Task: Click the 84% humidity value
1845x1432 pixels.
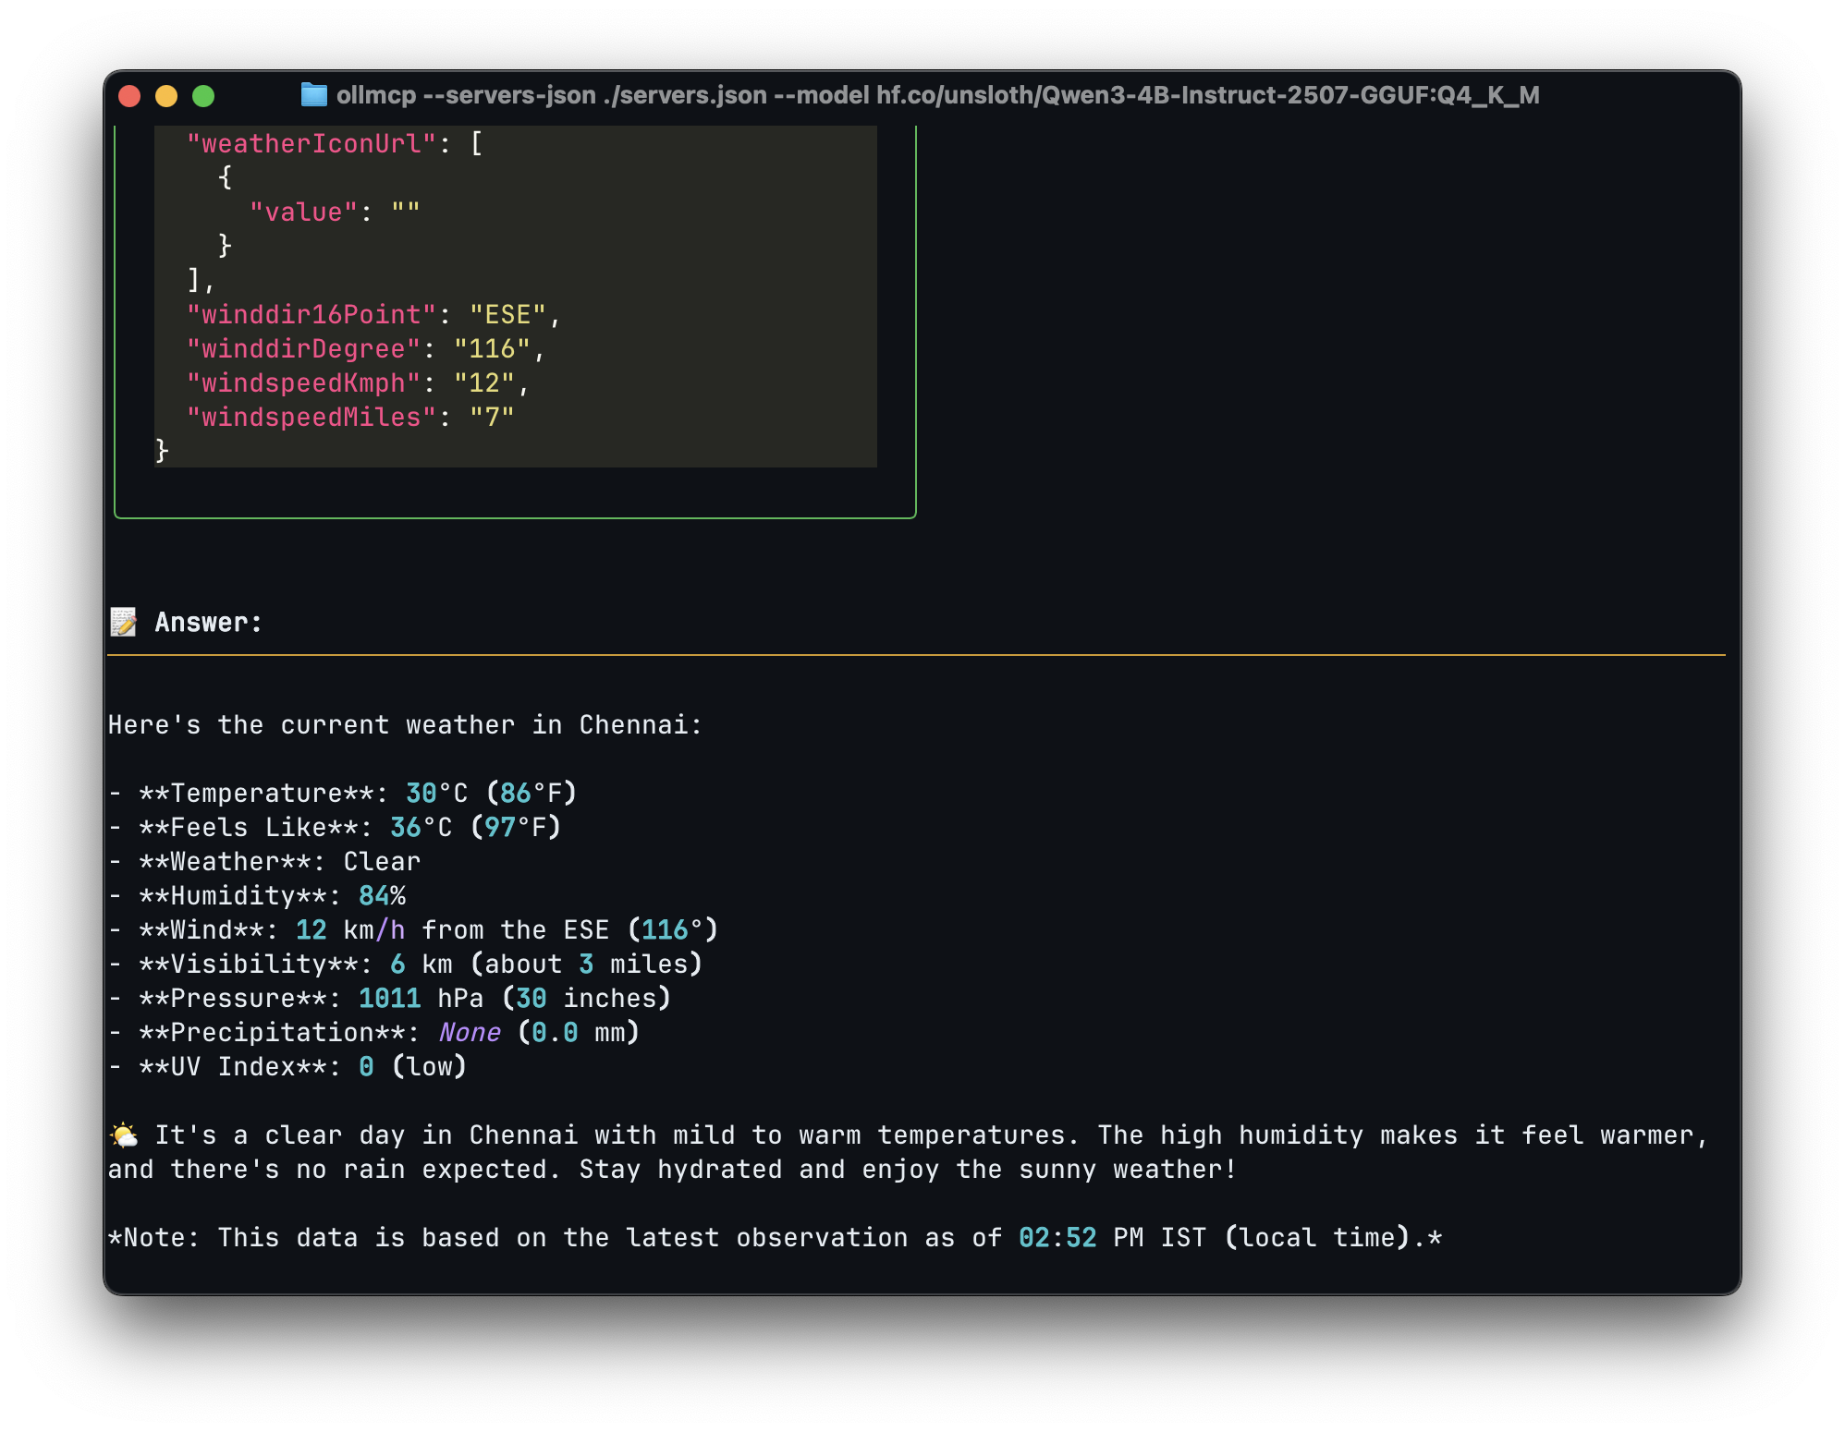Action: tap(382, 896)
